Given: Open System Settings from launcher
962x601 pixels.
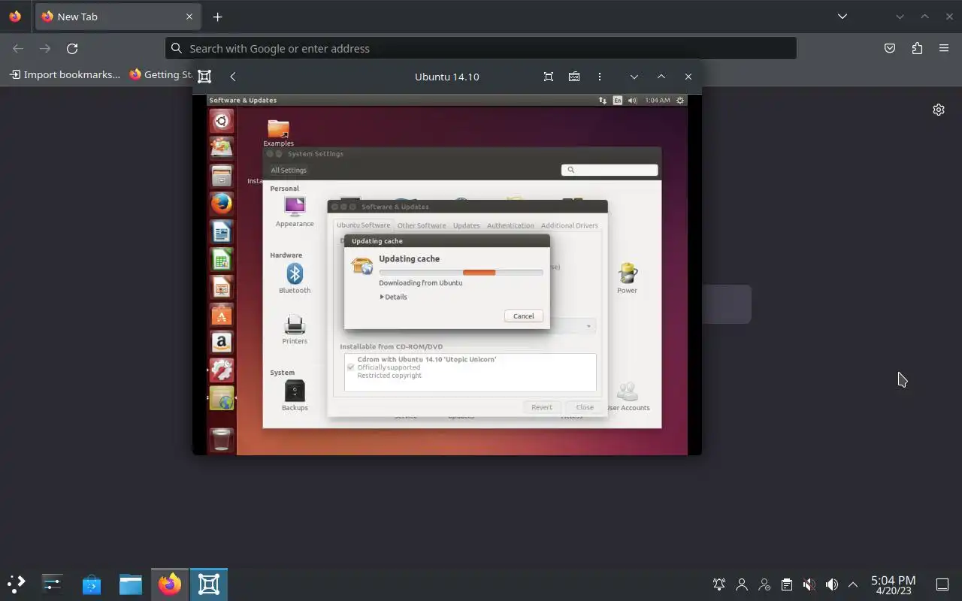Looking at the screenshot, I should pyautogui.click(x=222, y=370).
